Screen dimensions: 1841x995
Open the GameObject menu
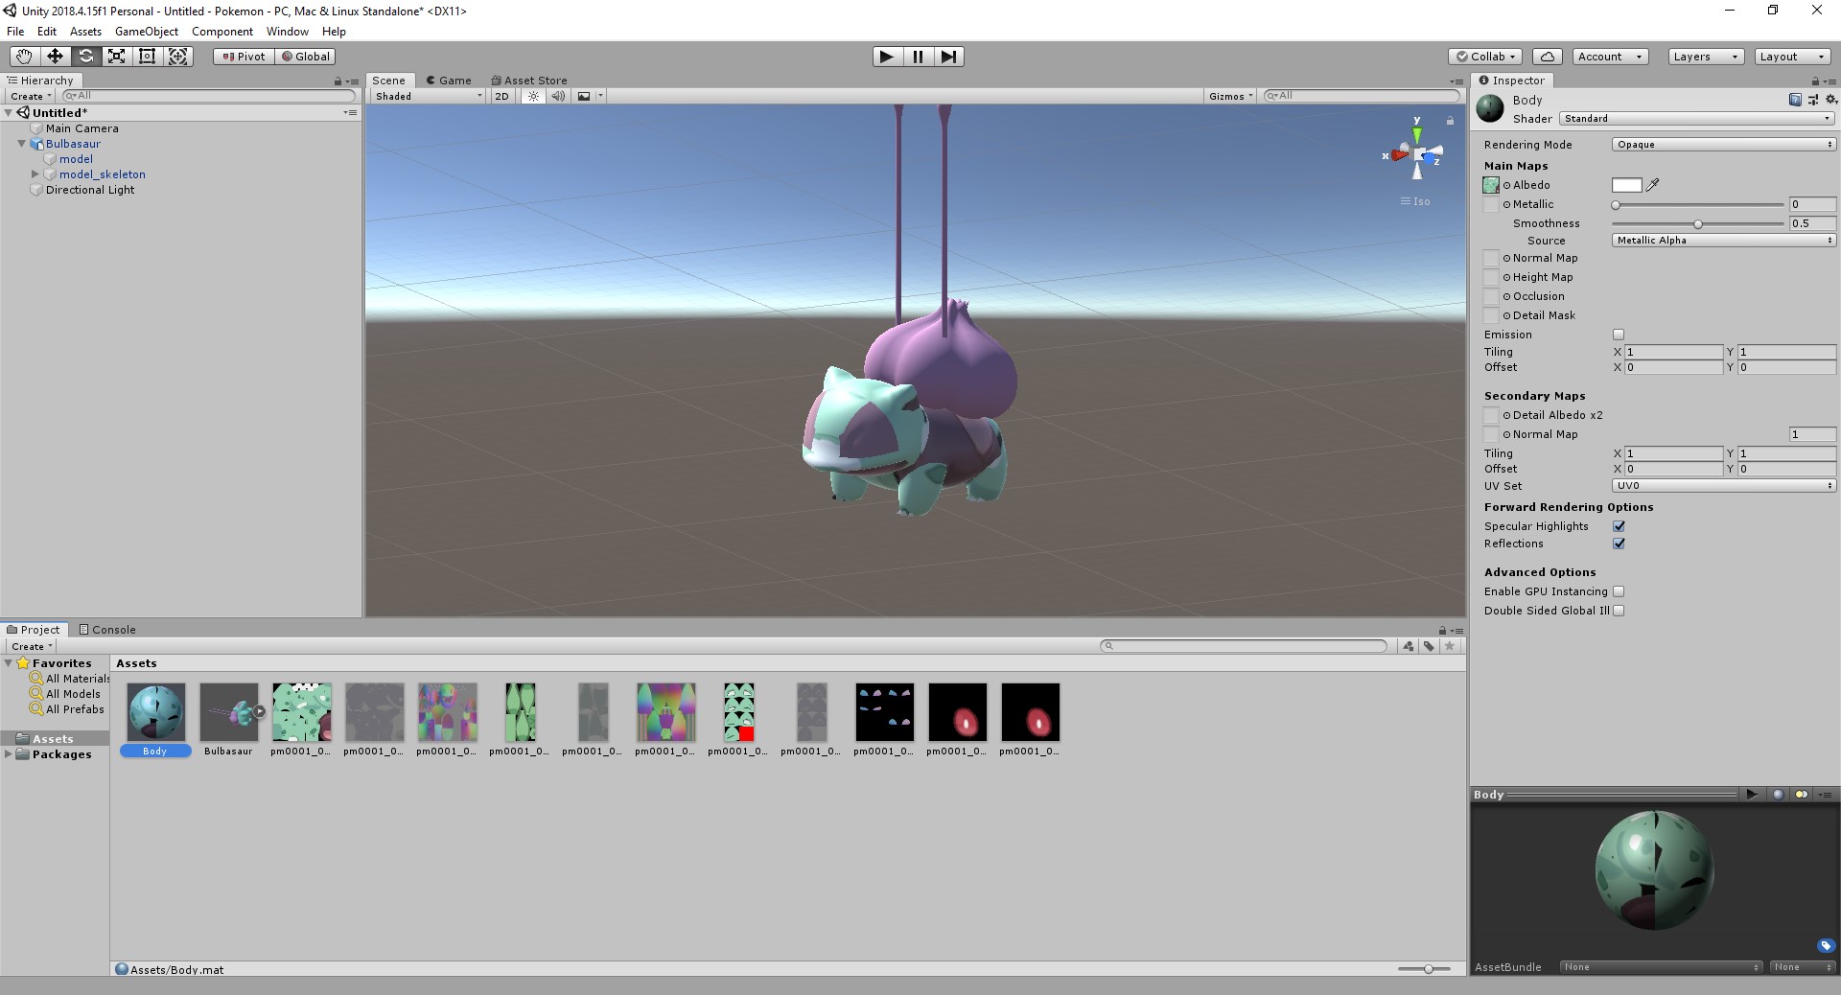pyautogui.click(x=147, y=32)
